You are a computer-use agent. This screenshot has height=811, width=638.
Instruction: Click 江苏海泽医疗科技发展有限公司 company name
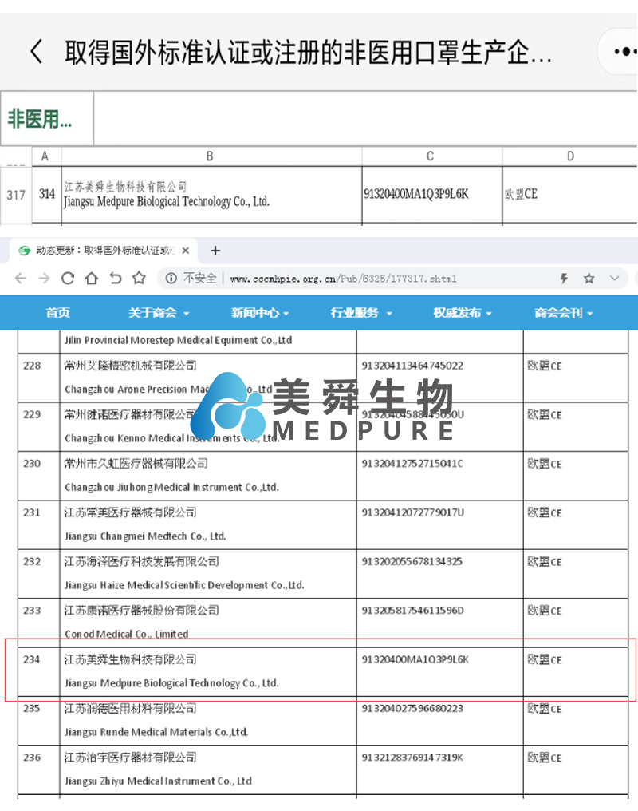click(141, 562)
